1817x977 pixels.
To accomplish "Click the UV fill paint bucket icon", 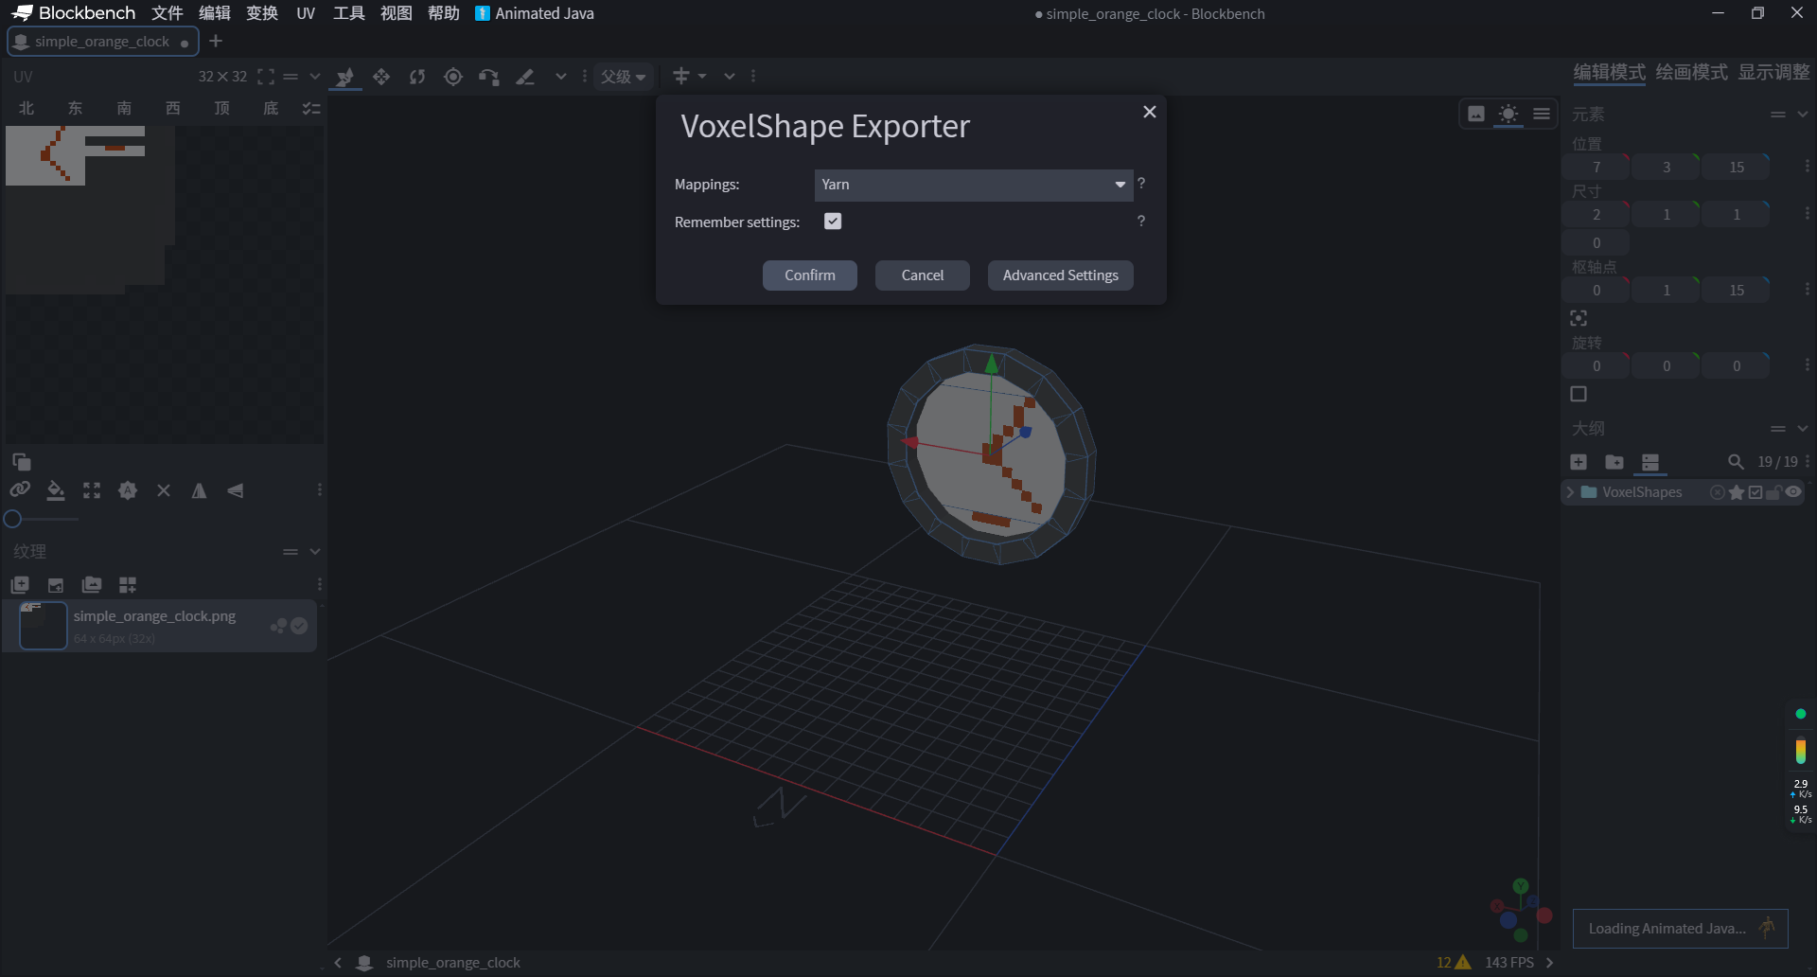I will point(56,490).
